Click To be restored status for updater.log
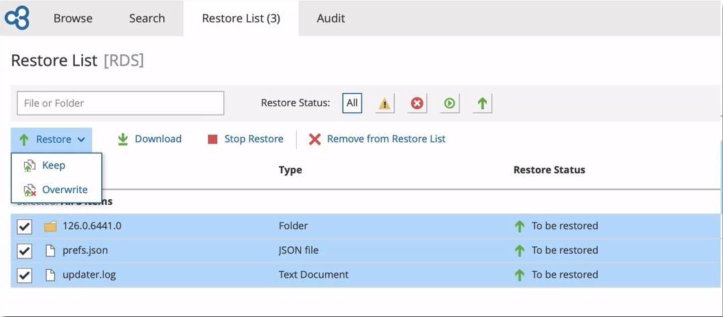723x317 pixels. point(564,275)
